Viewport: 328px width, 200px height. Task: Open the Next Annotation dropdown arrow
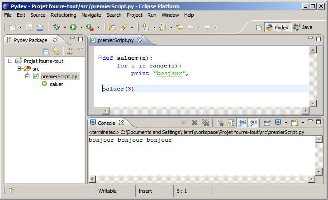pos(154,27)
